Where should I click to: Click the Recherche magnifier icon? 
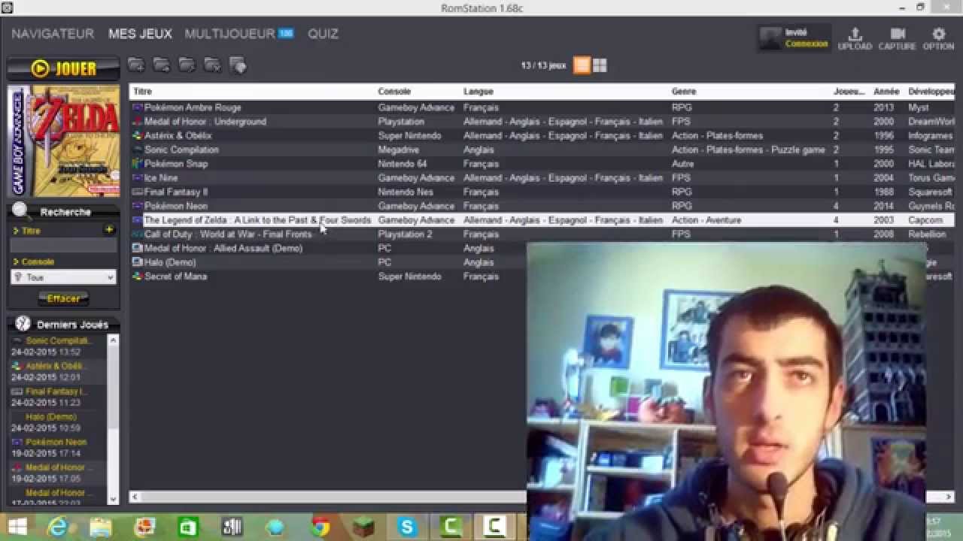pyautogui.click(x=21, y=211)
